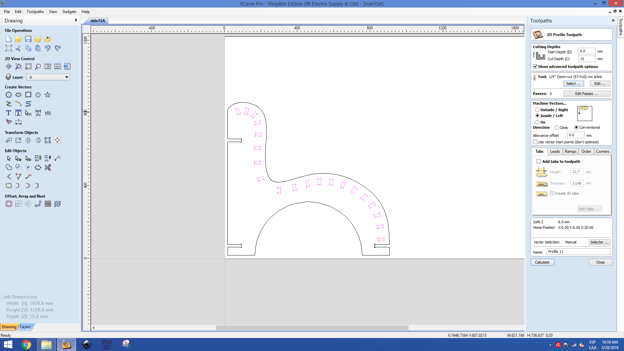Select the Draw Rectangle tool
The image size is (624, 351).
pos(28,95)
